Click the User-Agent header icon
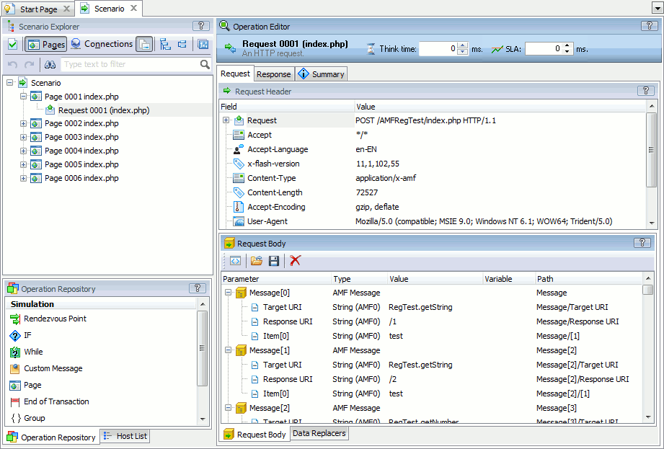 (x=239, y=221)
